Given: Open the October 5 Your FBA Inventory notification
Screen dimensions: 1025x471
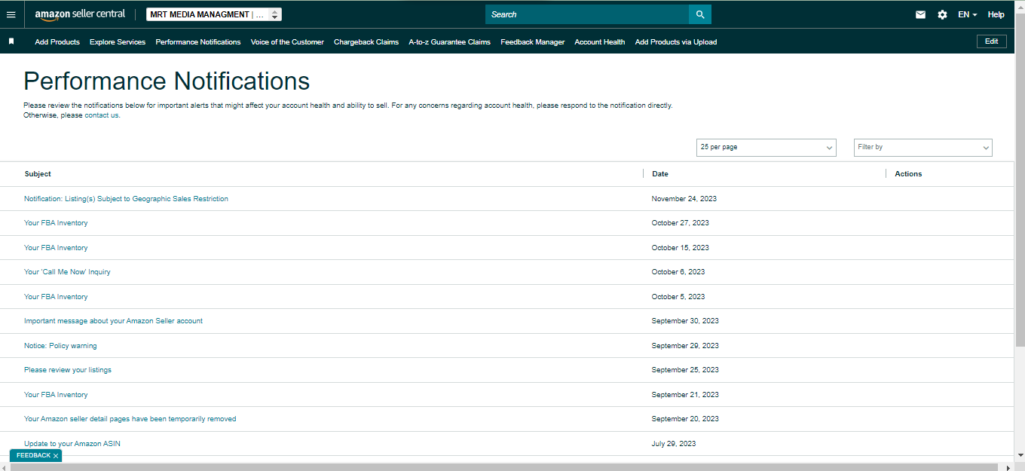Looking at the screenshot, I should (56, 297).
